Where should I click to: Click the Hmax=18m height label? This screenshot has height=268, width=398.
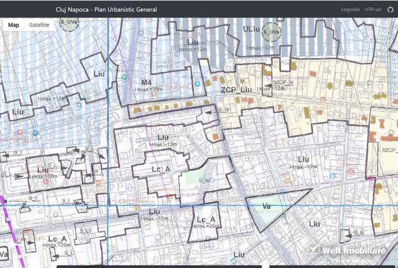click(148, 89)
